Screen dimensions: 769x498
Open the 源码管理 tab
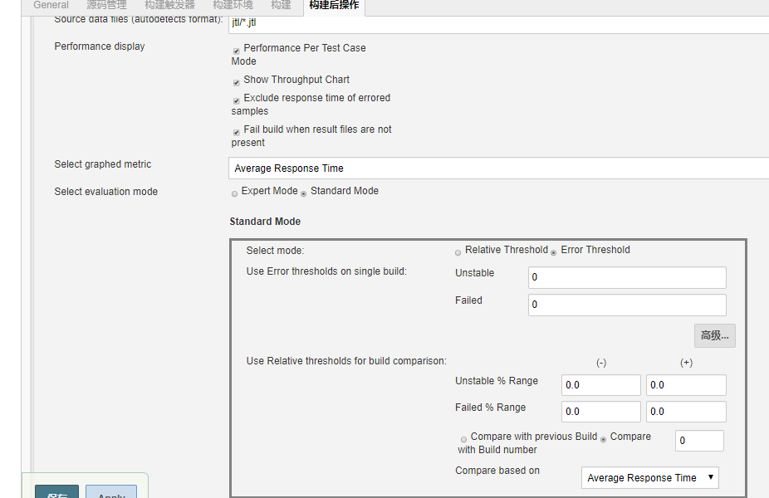point(105,5)
